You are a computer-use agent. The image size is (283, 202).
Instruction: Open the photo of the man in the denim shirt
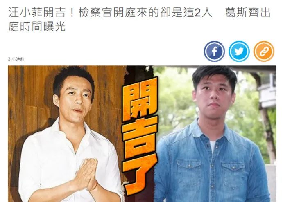(x=215, y=134)
